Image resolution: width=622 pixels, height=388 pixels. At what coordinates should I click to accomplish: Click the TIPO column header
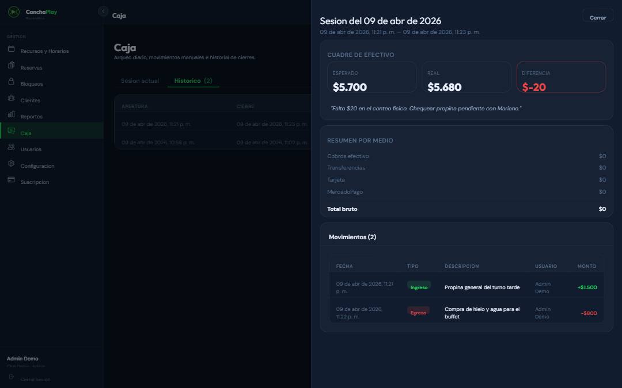[x=412, y=266]
